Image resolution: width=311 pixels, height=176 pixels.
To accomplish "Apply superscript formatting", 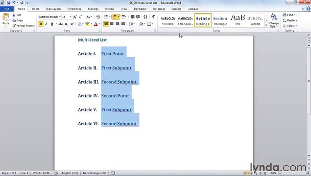I will pyautogui.click(x=72, y=24).
